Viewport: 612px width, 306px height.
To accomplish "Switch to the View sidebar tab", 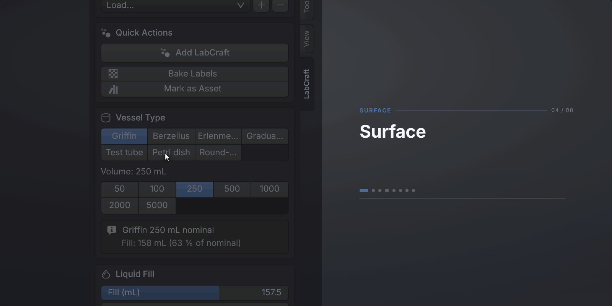I will tap(306, 39).
